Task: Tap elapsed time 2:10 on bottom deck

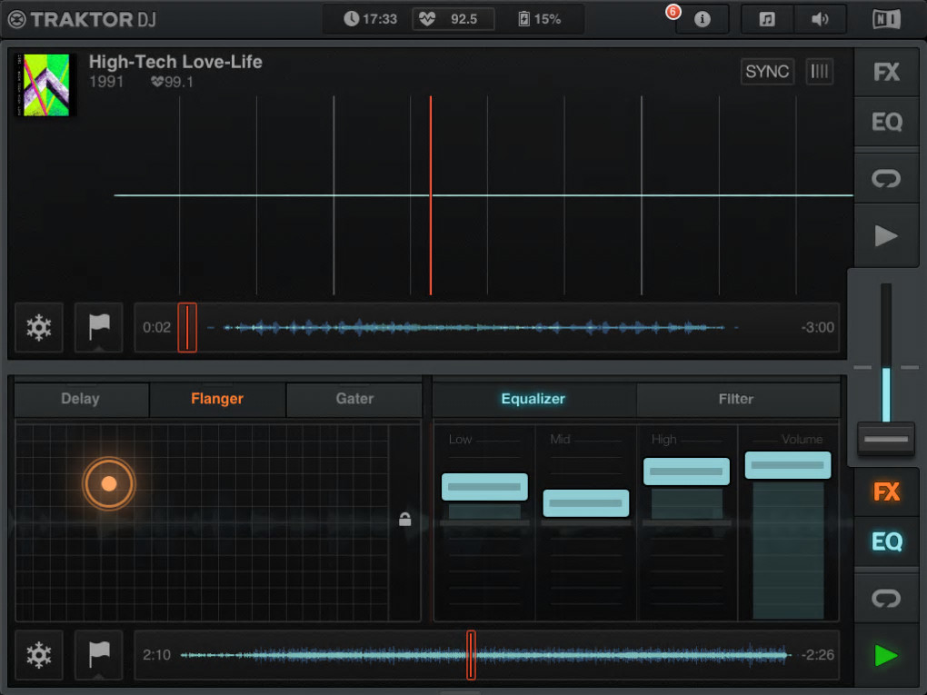Action: pos(156,655)
